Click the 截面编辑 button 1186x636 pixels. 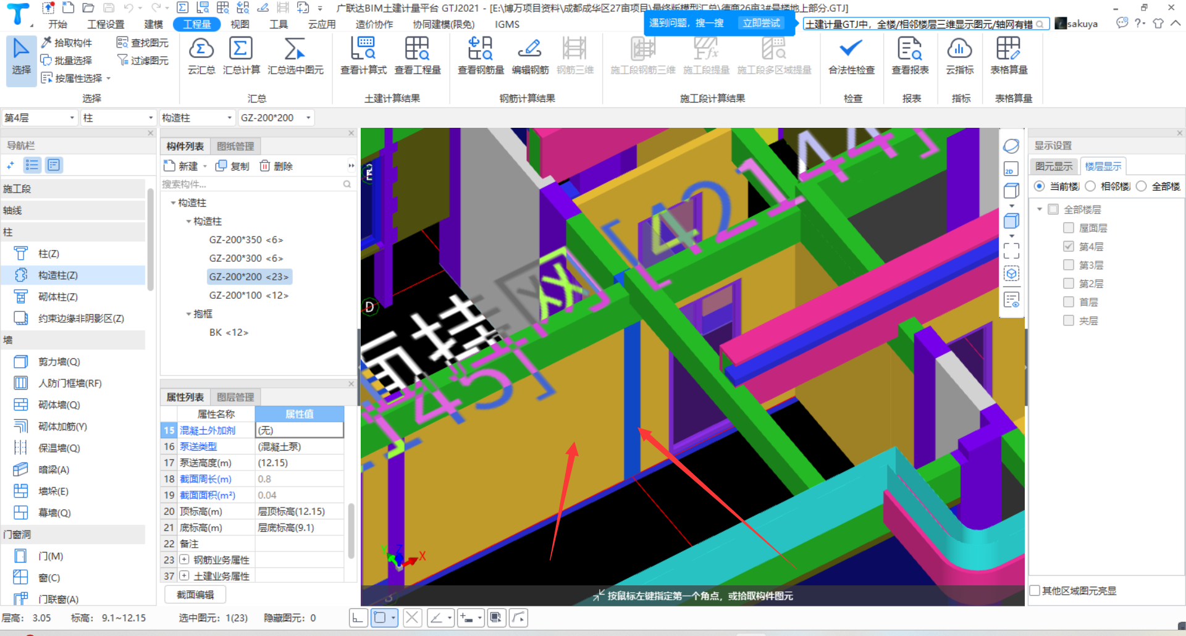(195, 595)
